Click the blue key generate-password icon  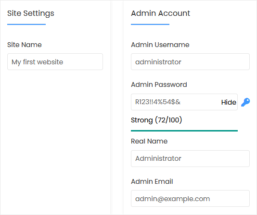point(245,102)
